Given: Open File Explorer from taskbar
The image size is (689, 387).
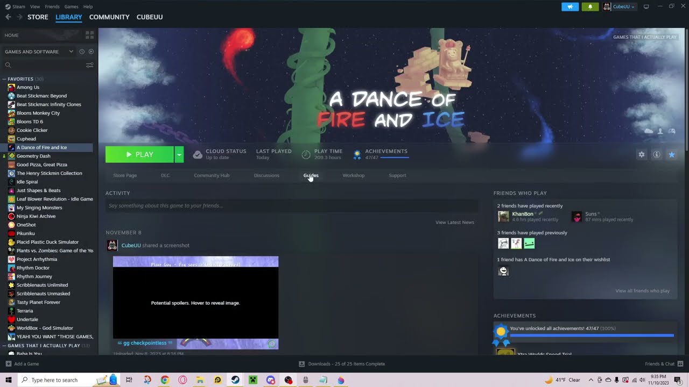Looking at the screenshot, I should [x=200, y=380].
